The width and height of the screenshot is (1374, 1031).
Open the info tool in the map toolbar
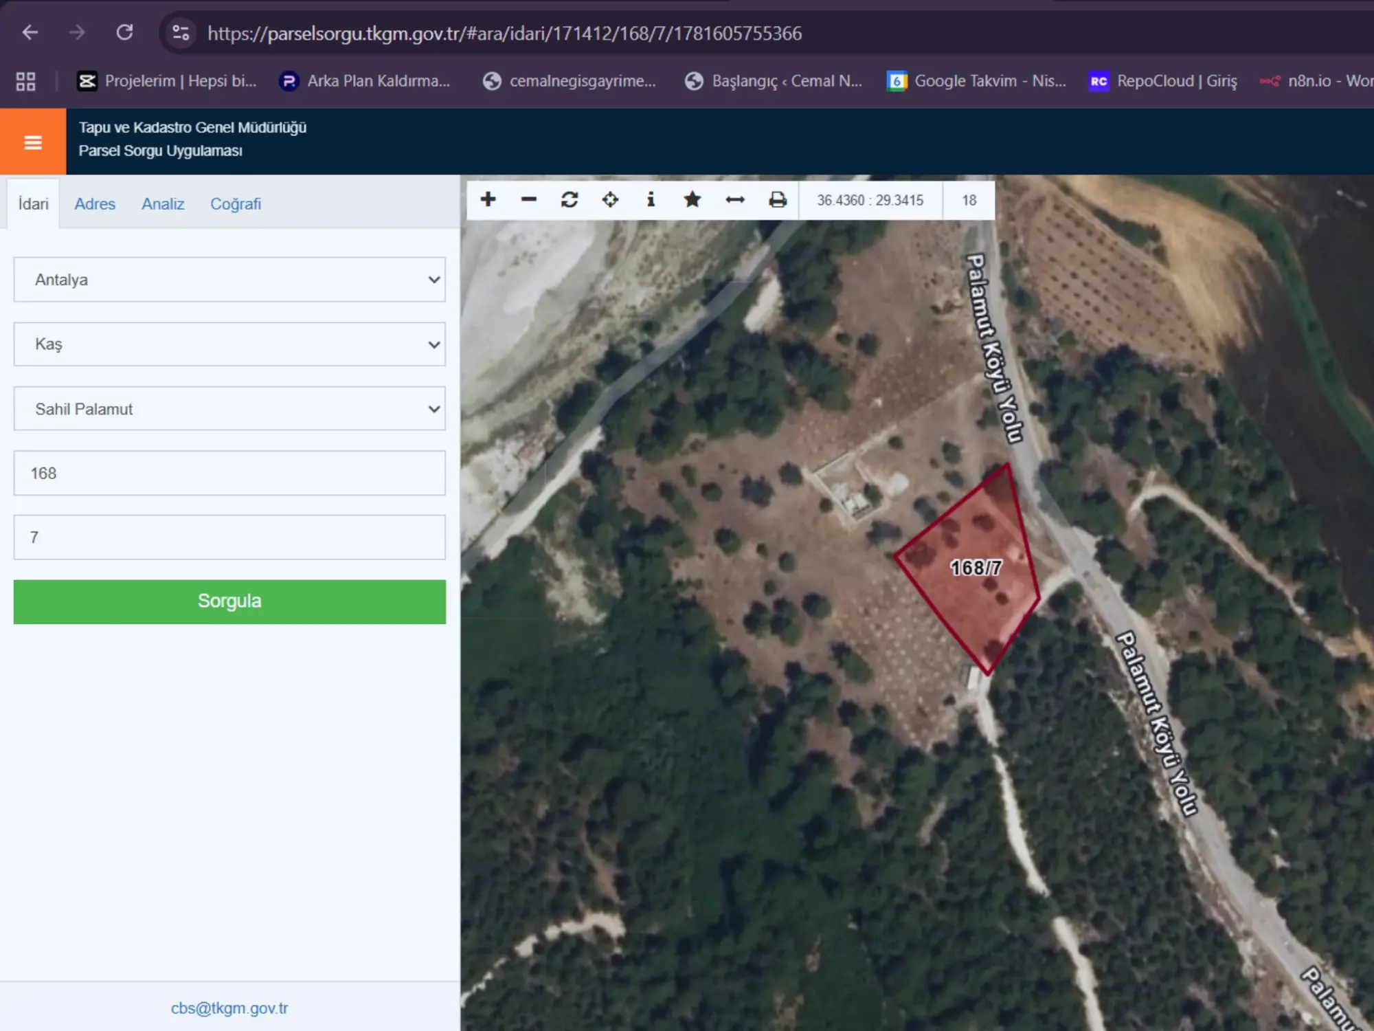[651, 199]
